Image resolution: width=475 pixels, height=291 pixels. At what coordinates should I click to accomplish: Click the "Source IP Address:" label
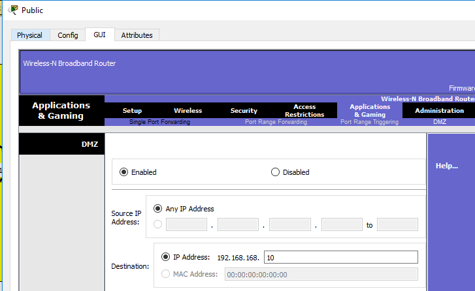tap(126, 217)
